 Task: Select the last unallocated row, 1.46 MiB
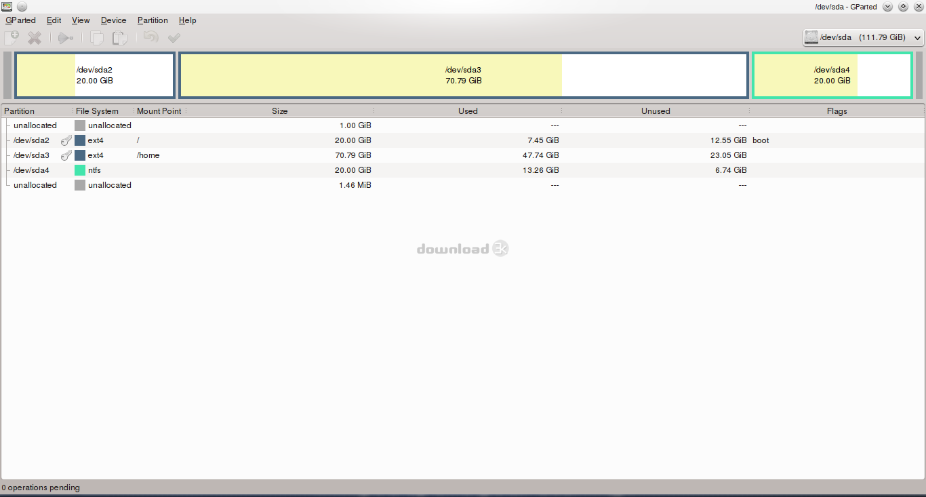[x=463, y=185]
